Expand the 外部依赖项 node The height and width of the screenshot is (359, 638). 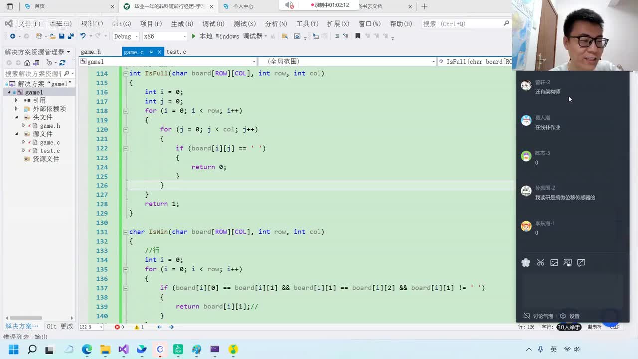pos(16,109)
